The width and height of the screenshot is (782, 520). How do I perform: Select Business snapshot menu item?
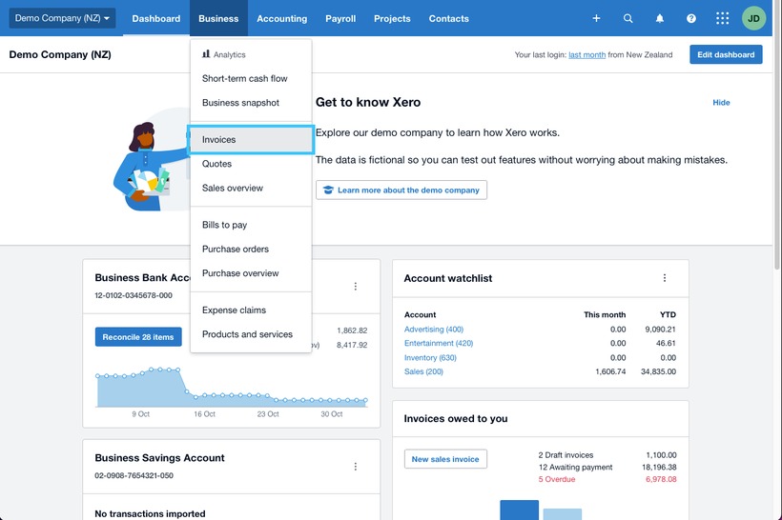click(251, 103)
